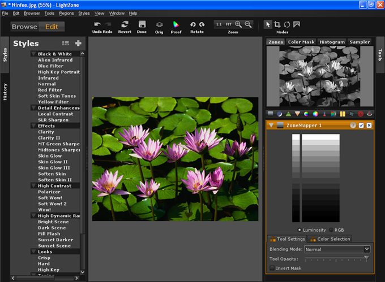
Task: Open the Regions menu
Action: (66, 13)
